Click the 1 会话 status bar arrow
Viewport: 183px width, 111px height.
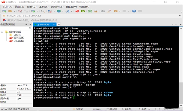[149, 109]
